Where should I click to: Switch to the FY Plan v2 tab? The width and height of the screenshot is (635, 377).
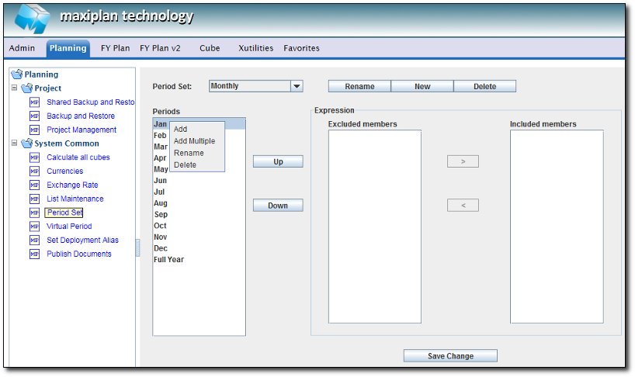click(x=160, y=48)
